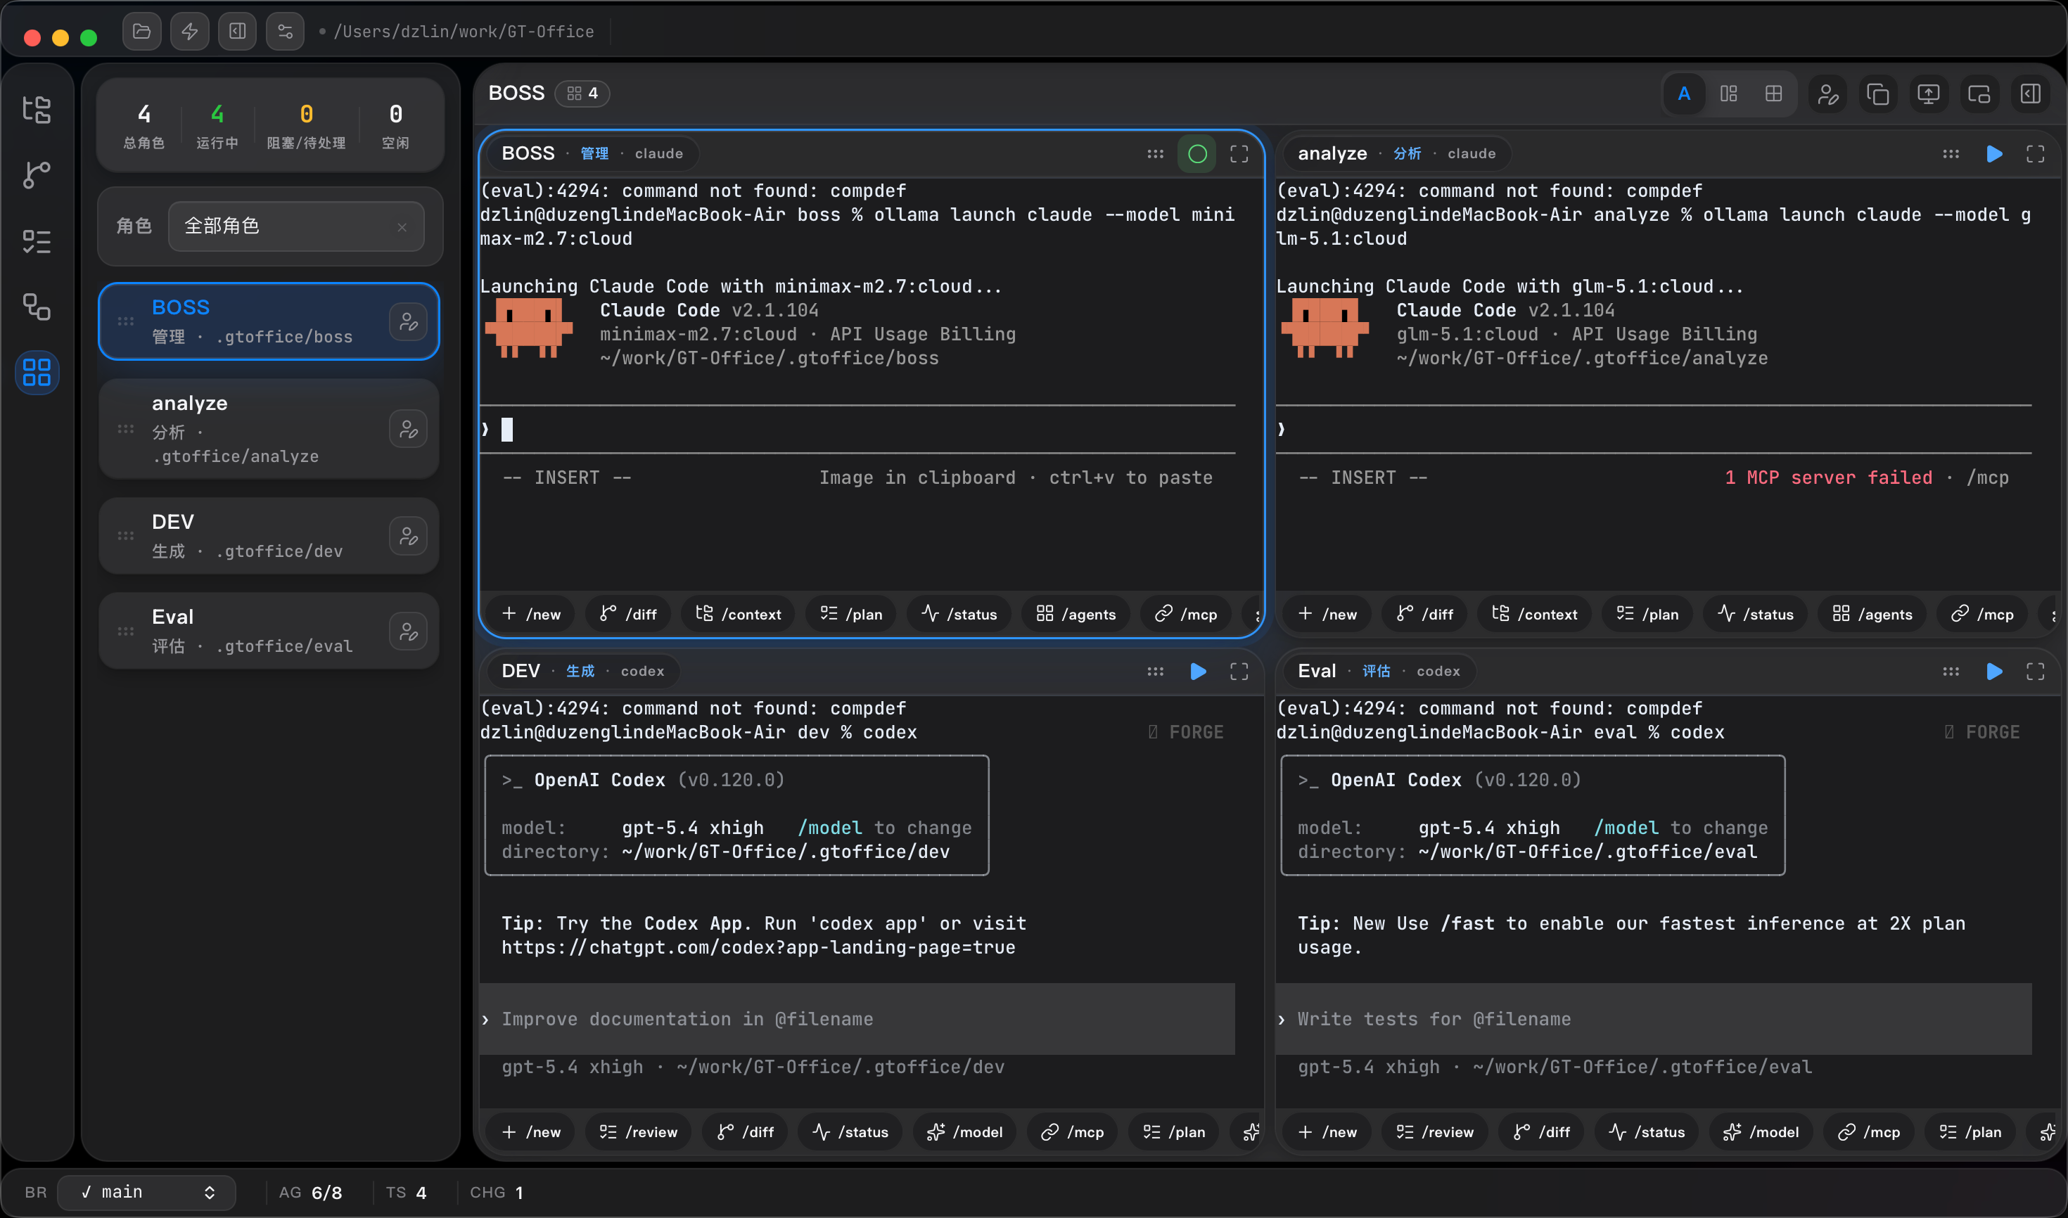Click the grid dashboard sidebar icon
This screenshot has width=2068, height=1218.
[x=36, y=372]
